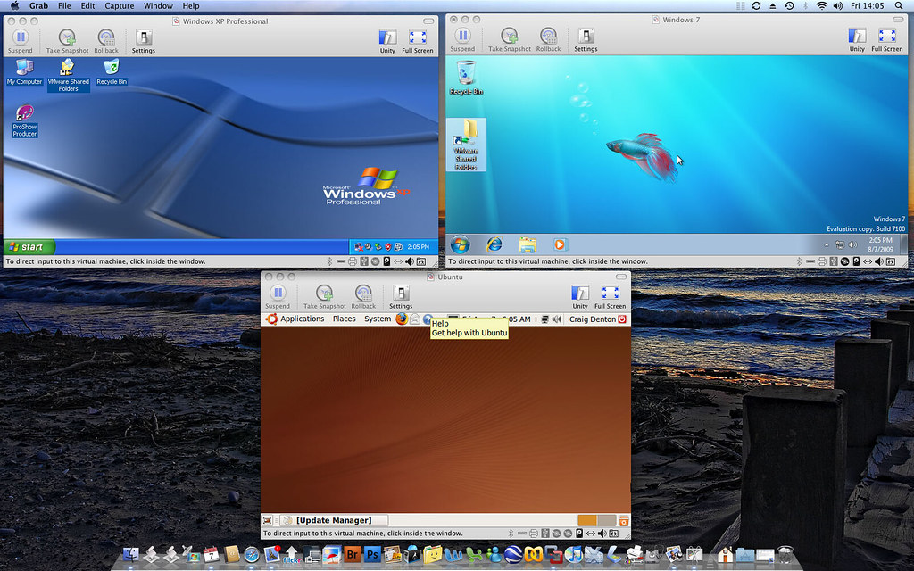Select the orange workspace in Ubuntu's workspace switcher

[x=586, y=520]
